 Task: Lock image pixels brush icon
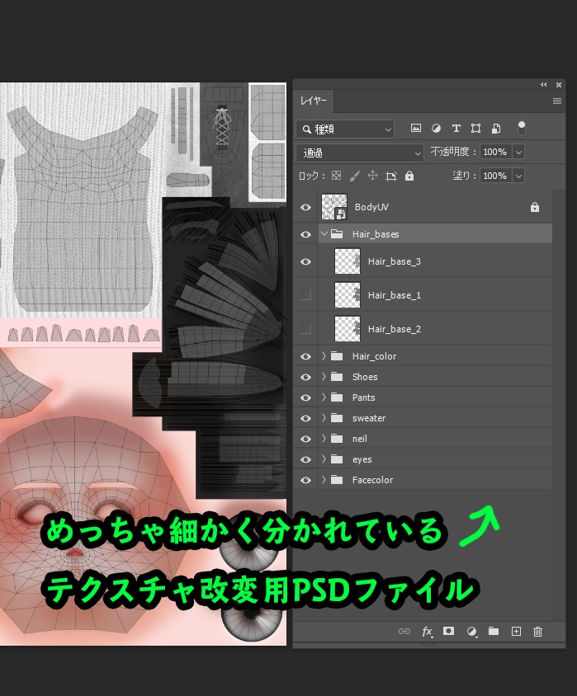[354, 176]
